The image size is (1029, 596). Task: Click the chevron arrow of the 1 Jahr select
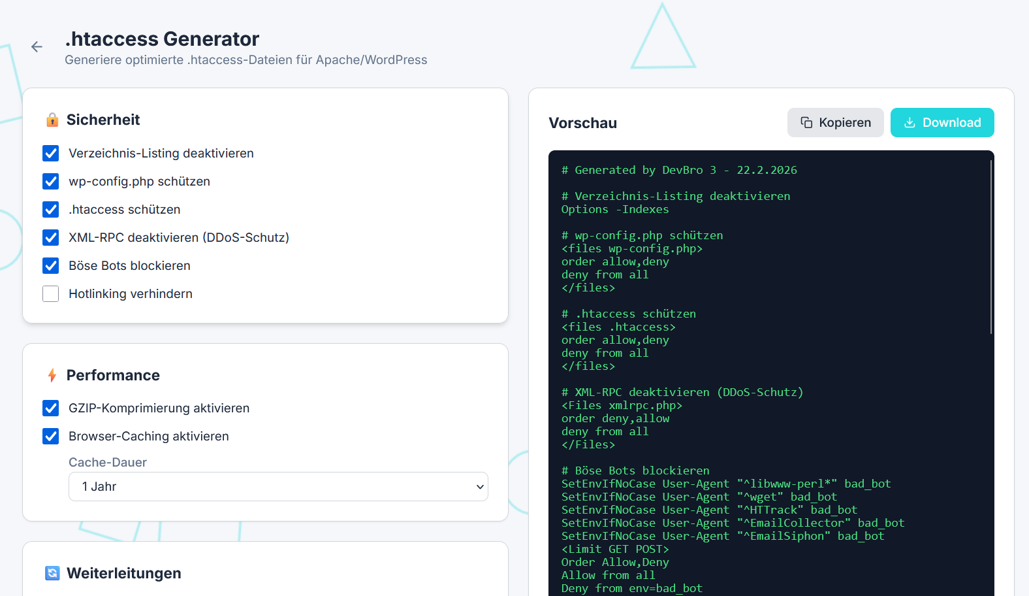pos(480,487)
